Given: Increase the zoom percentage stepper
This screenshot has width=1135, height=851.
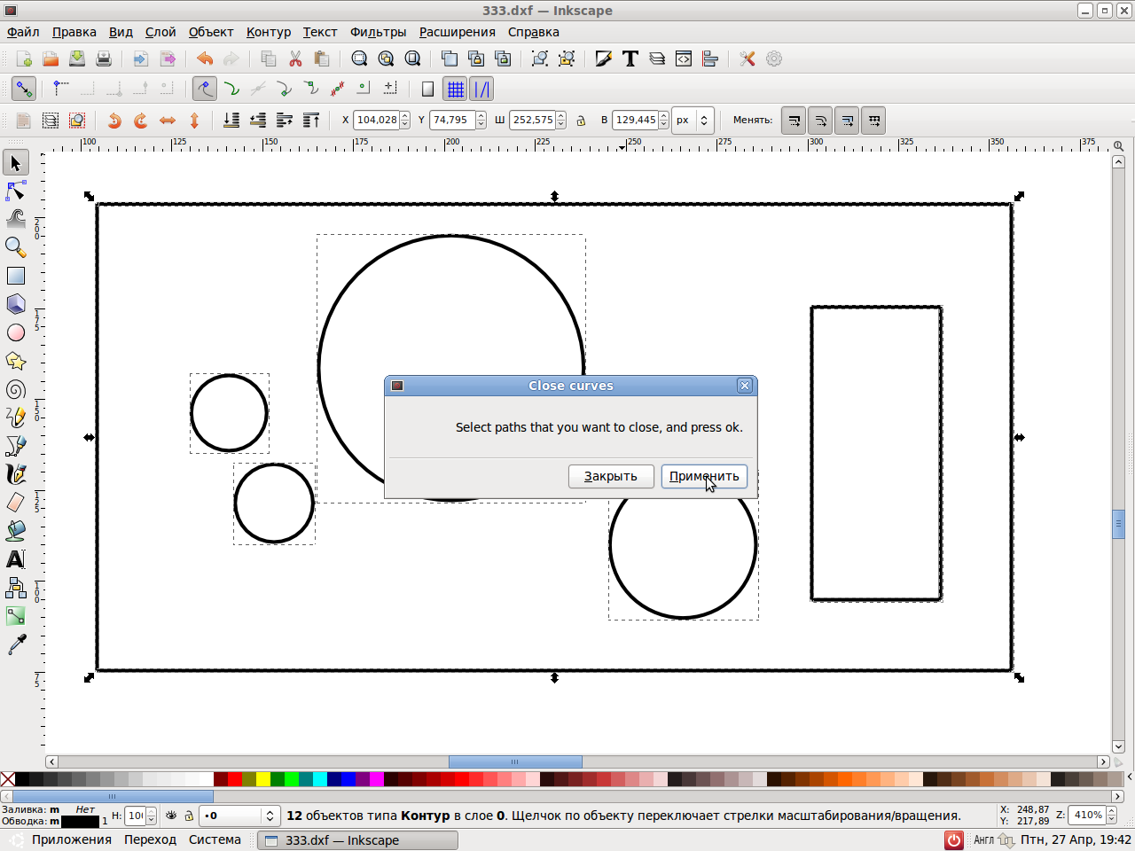Looking at the screenshot, I should click(x=1112, y=810).
